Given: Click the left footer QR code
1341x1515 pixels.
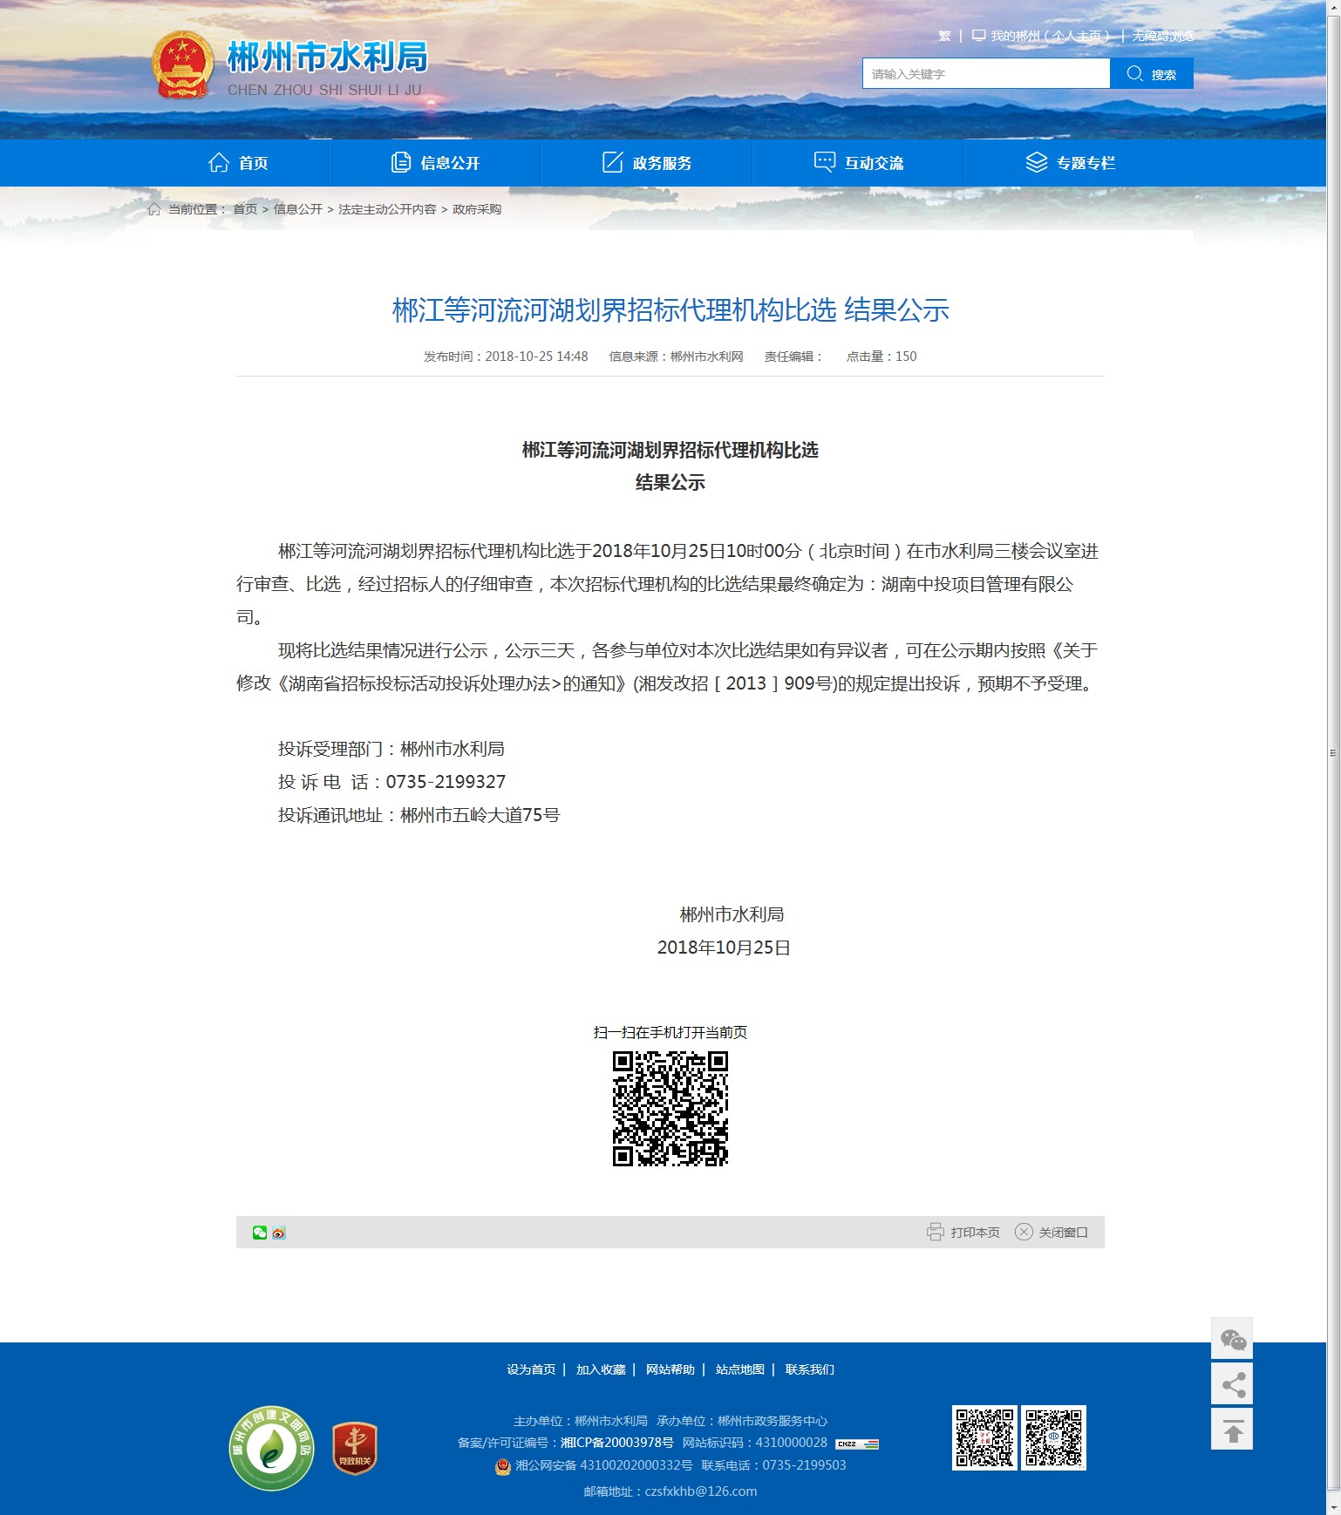Looking at the screenshot, I should coord(984,1437).
